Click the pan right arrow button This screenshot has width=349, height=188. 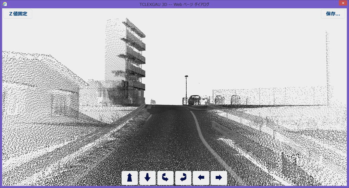[219, 178]
